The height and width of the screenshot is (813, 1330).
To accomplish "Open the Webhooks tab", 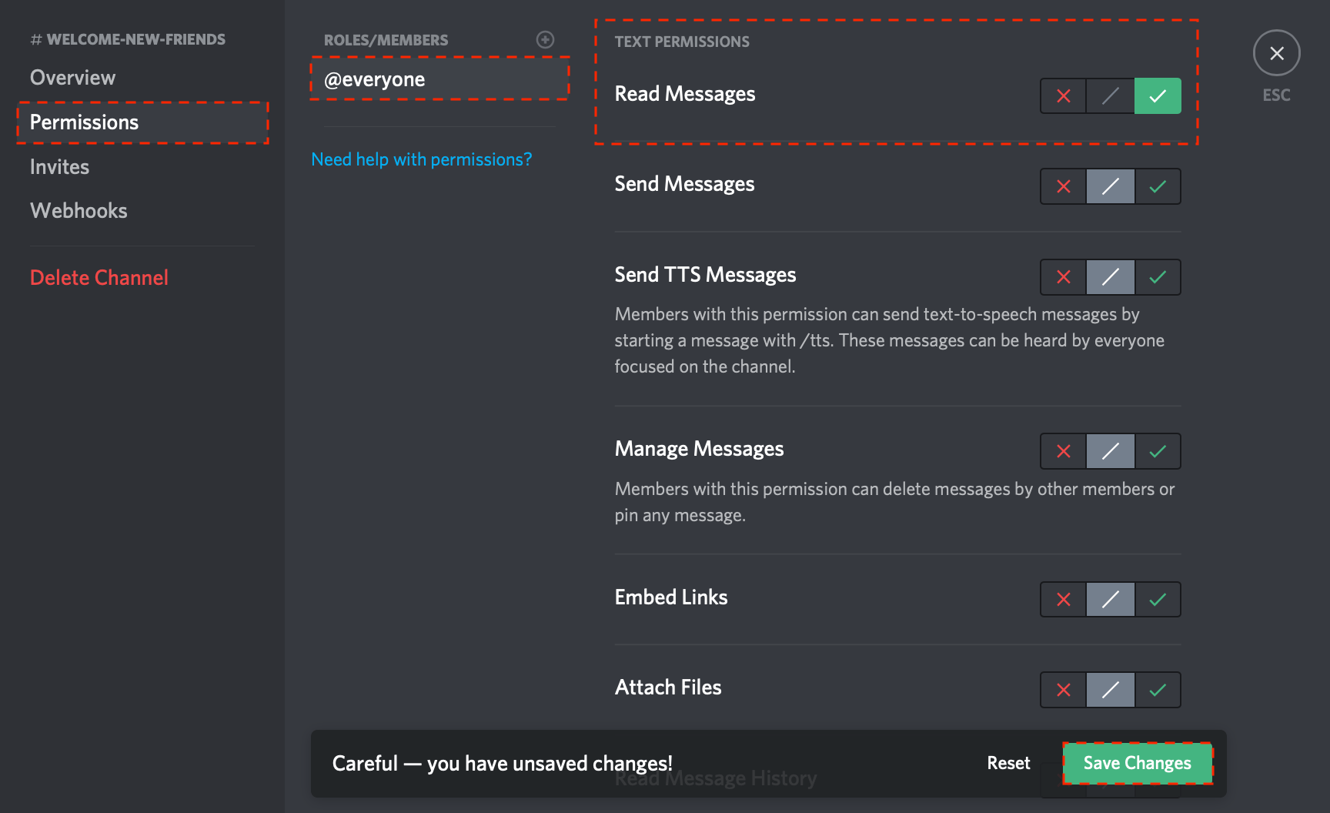I will tap(79, 211).
